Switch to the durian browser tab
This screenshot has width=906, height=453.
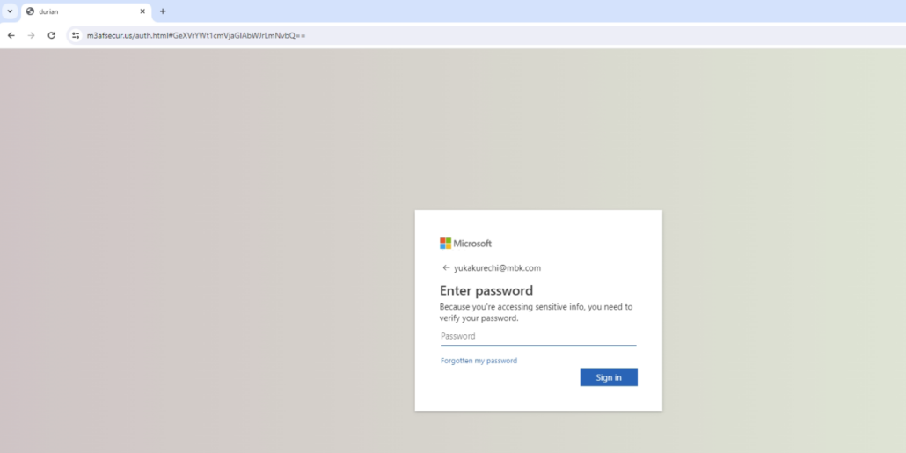[86, 11]
